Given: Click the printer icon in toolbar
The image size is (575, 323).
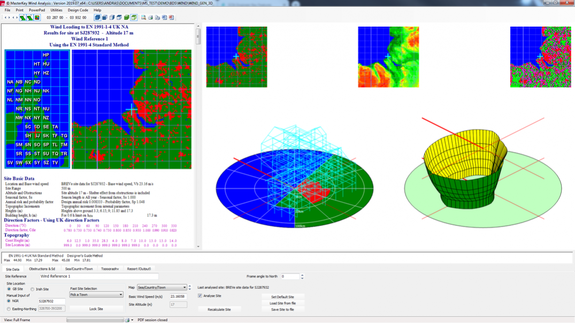Looking at the screenshot, I should pyautogui.click(x=150, y=17).
